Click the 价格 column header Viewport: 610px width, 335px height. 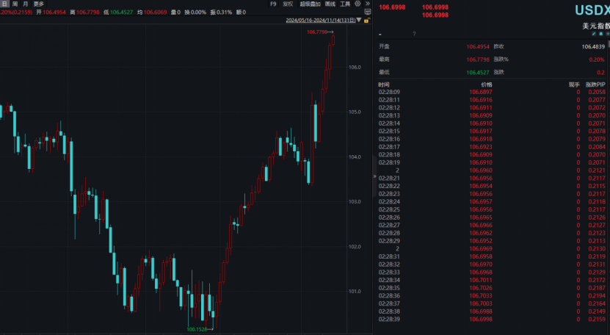(487, 84)
